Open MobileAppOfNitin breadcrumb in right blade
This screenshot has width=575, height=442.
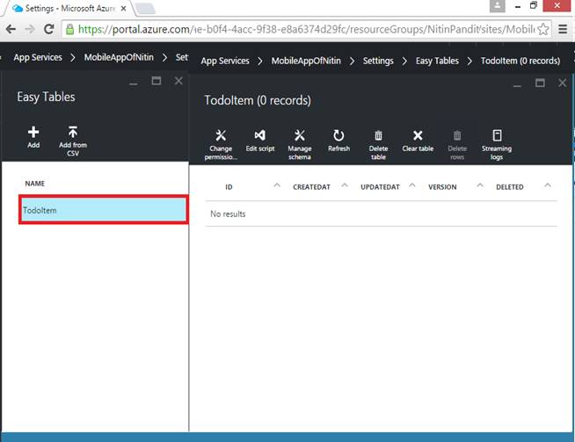(x=306, y=61)
